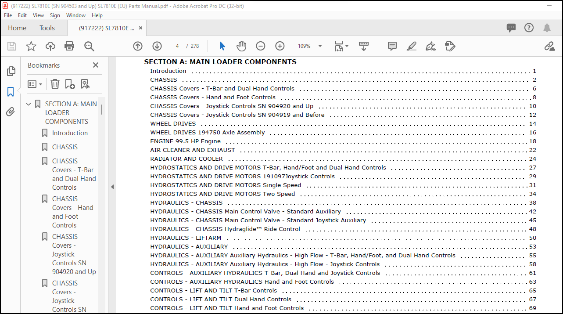Open fit page options tool
This screenshot has height=314, width=563.
pos(341,46)
